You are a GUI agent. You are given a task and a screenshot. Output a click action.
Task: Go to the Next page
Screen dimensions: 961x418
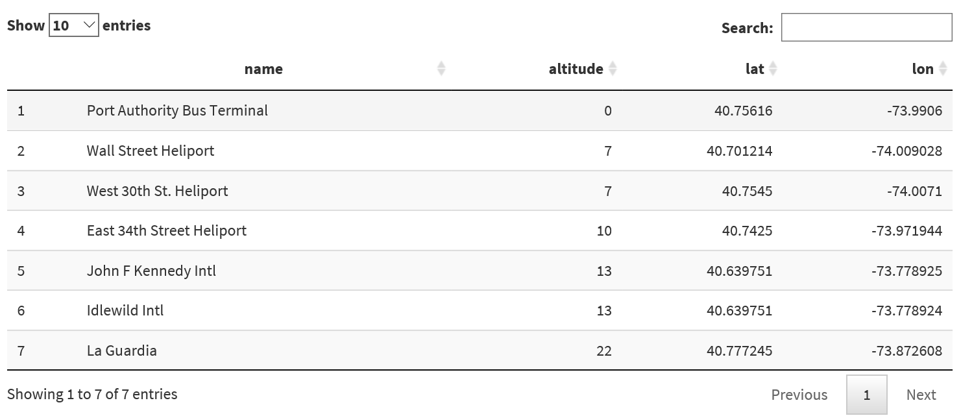point(921,395)
